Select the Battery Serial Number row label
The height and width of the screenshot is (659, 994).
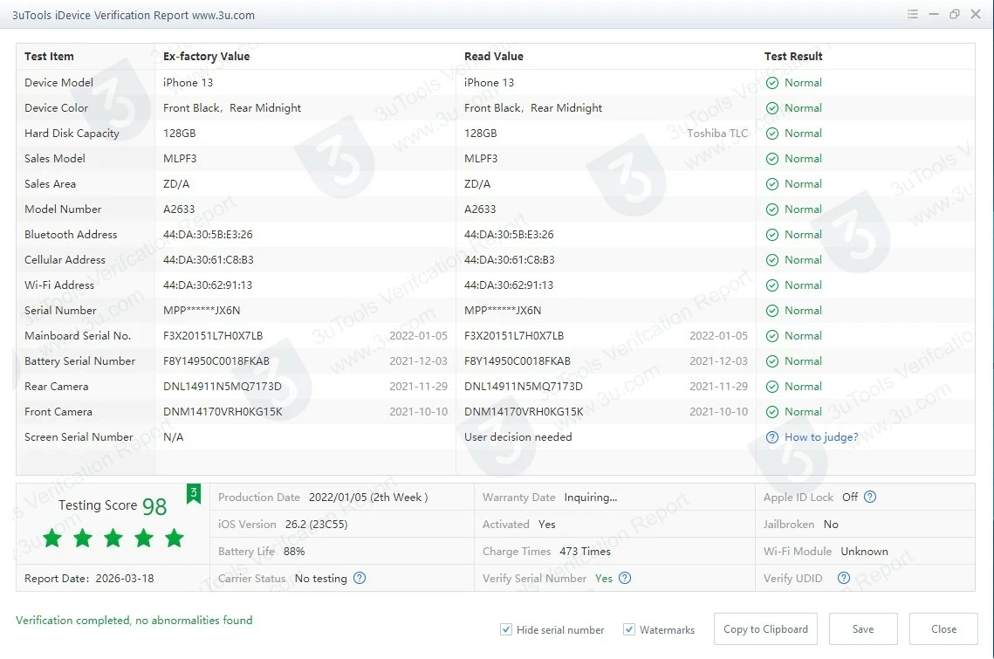pos(79,361)
